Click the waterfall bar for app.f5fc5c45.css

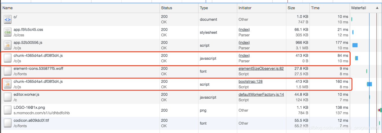point(353,32)
